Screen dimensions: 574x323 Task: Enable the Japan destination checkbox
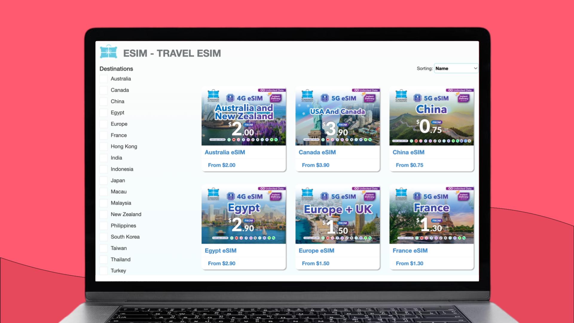coord(103,180)
